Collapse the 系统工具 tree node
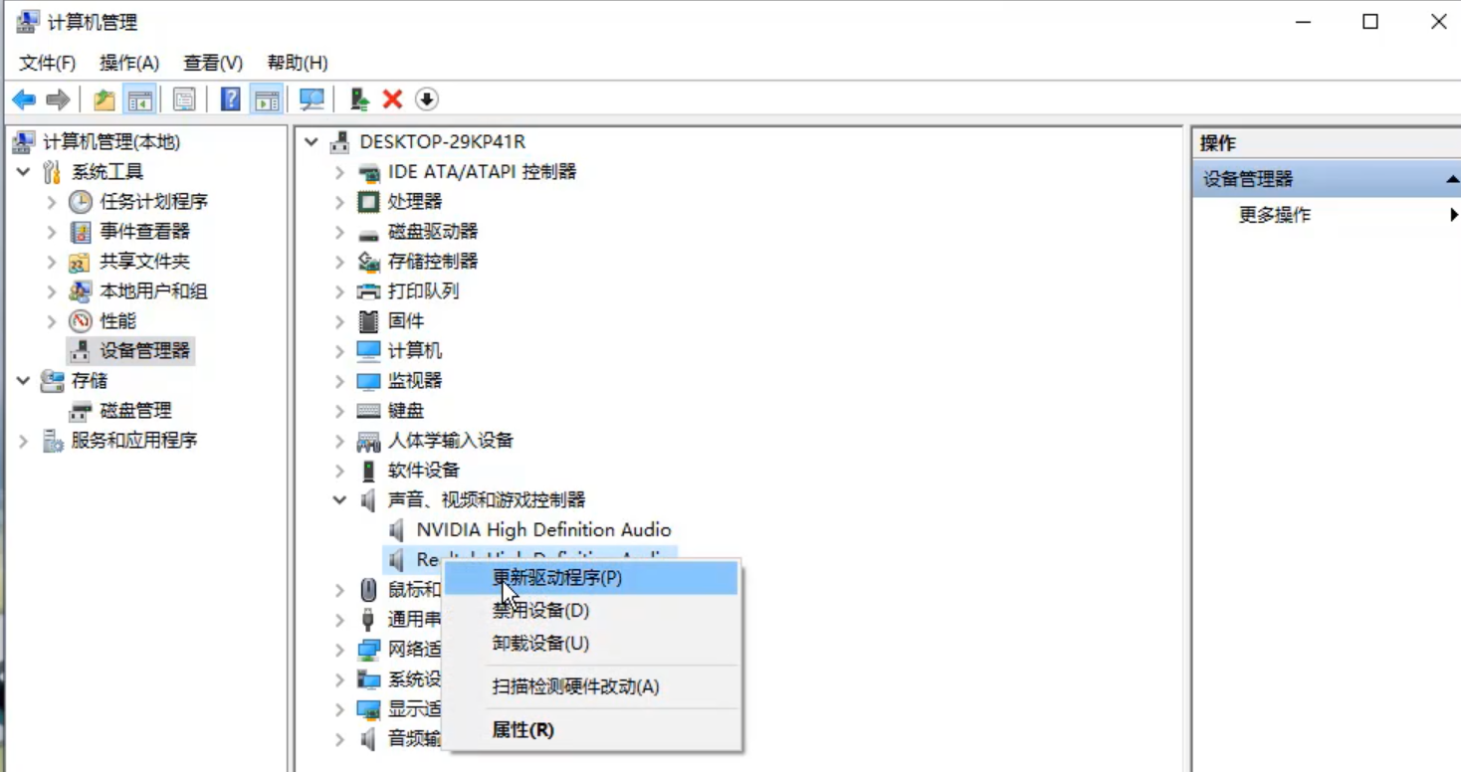The height and width of the screenshot is (772, 1461). point(24,172)
